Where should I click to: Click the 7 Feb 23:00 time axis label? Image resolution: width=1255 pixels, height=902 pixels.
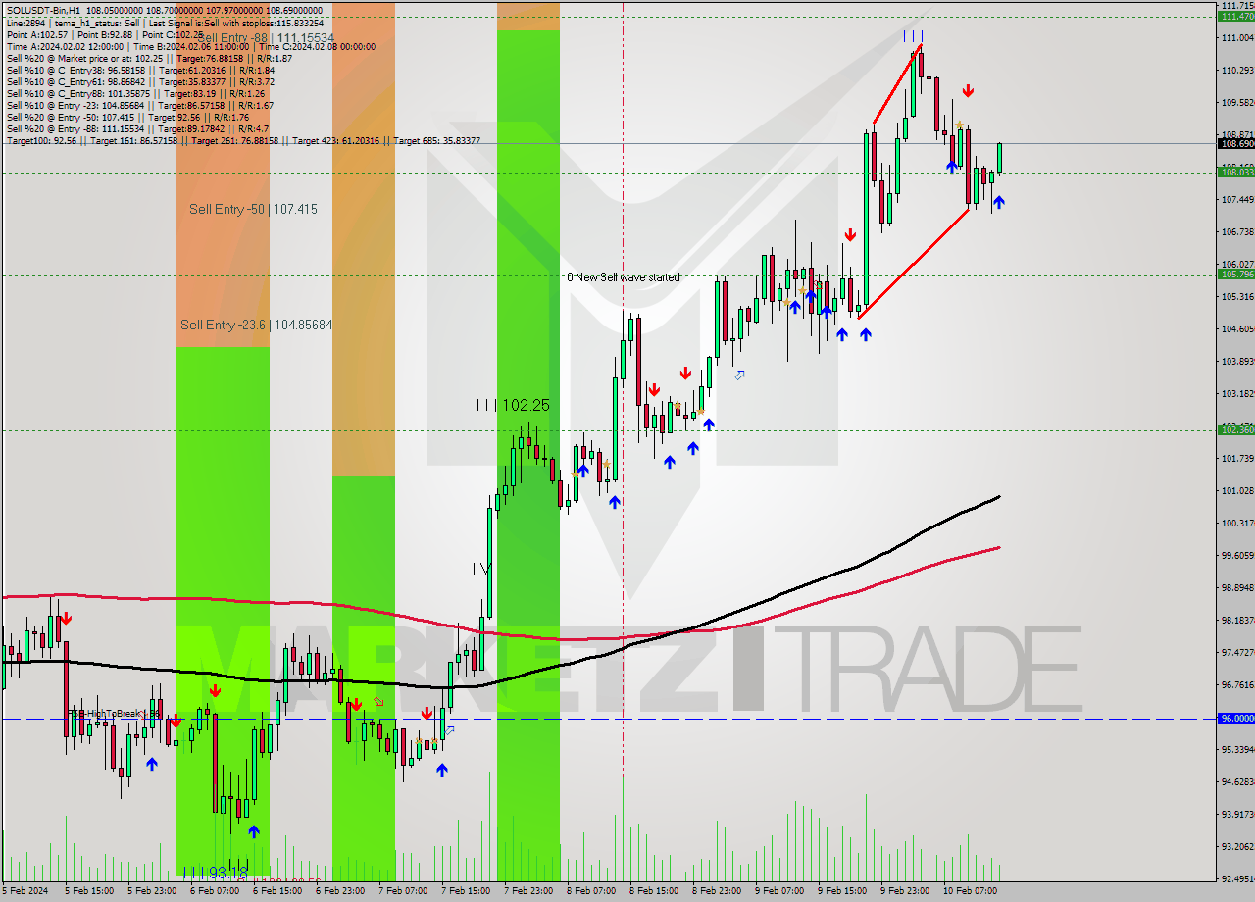click(x=527, y=890)
